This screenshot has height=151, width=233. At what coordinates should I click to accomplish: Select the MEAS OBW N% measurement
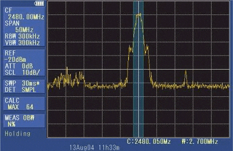[20, 121]
